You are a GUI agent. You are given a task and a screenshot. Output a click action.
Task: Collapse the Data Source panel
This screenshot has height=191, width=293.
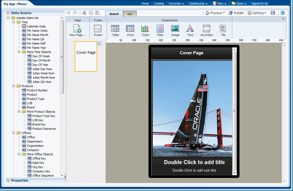click(x=8, y=13)
